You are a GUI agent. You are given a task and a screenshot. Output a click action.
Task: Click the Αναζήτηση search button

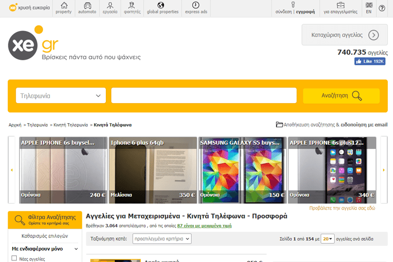pos(341,96)
